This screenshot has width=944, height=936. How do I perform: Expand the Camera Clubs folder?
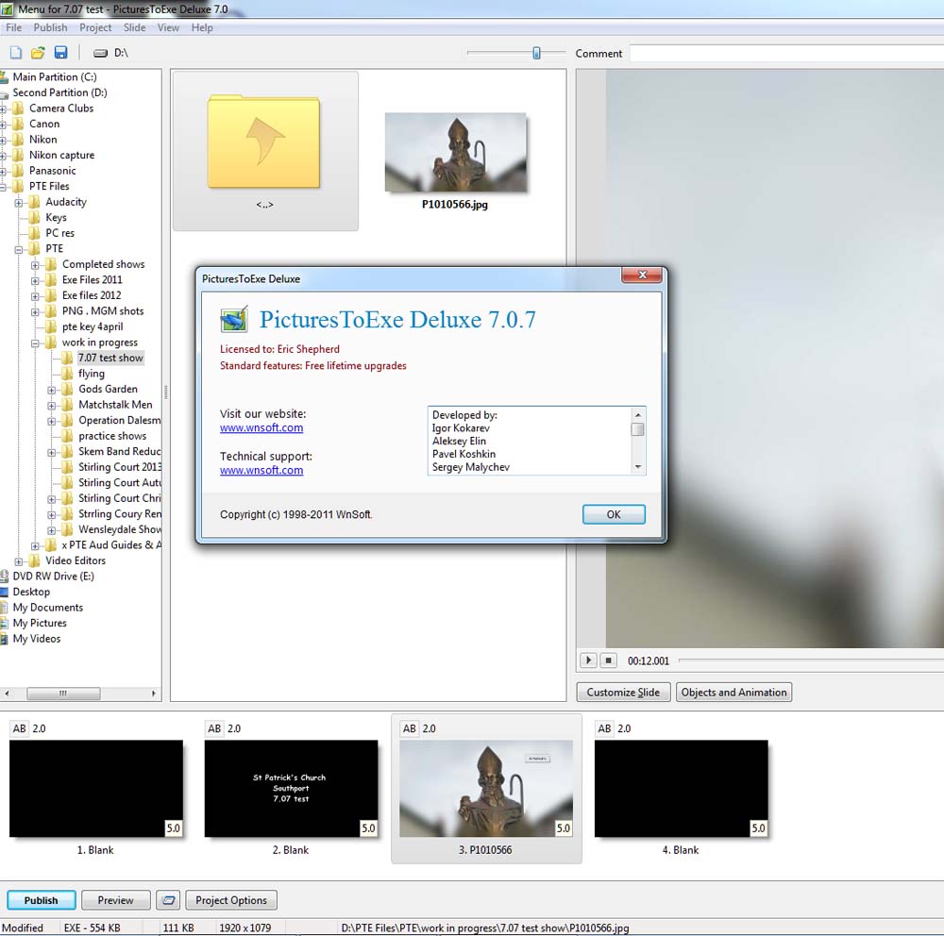point(4,109)
